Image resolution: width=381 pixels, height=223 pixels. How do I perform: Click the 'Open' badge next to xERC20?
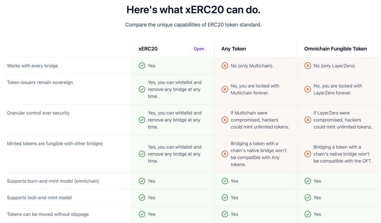click(x=199, y=49)
